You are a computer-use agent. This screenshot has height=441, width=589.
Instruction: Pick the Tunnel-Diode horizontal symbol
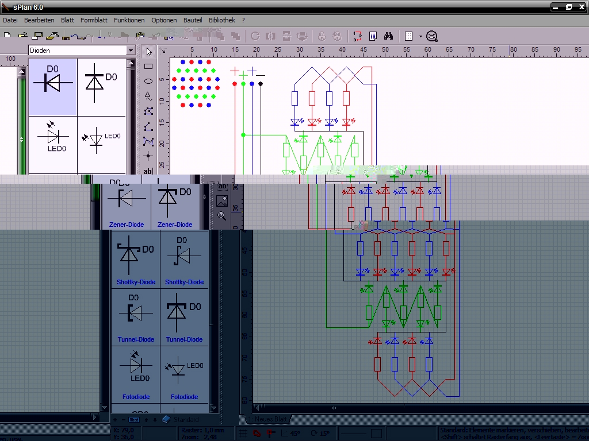(136, 317)
